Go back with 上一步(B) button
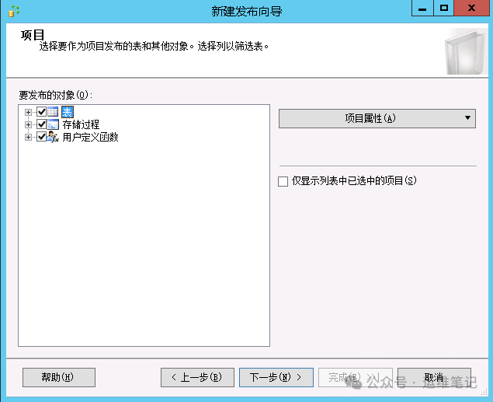Screen dimensions: 493x402 pos(196,377)
